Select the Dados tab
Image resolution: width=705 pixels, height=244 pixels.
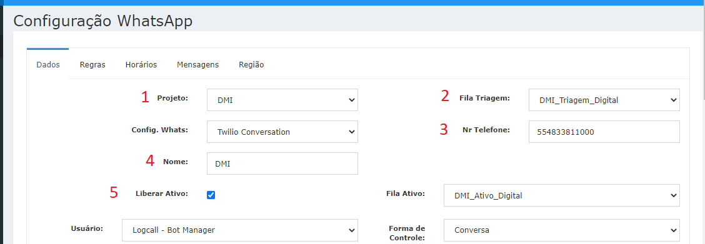47,65
